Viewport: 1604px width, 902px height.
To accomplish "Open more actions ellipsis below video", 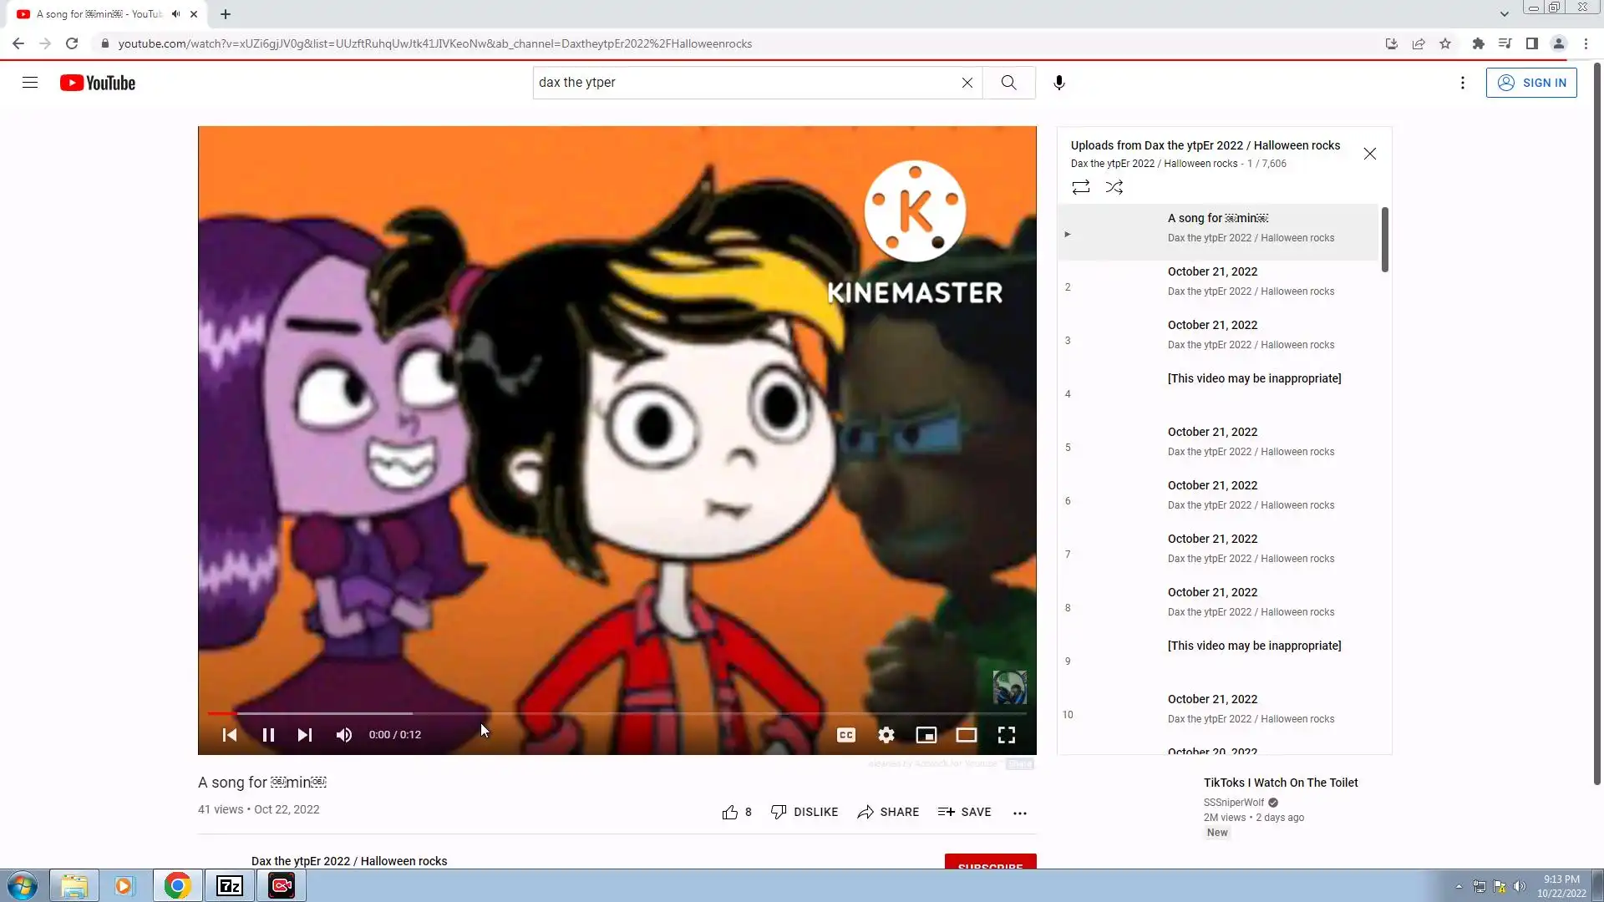I will point(1019,813).
